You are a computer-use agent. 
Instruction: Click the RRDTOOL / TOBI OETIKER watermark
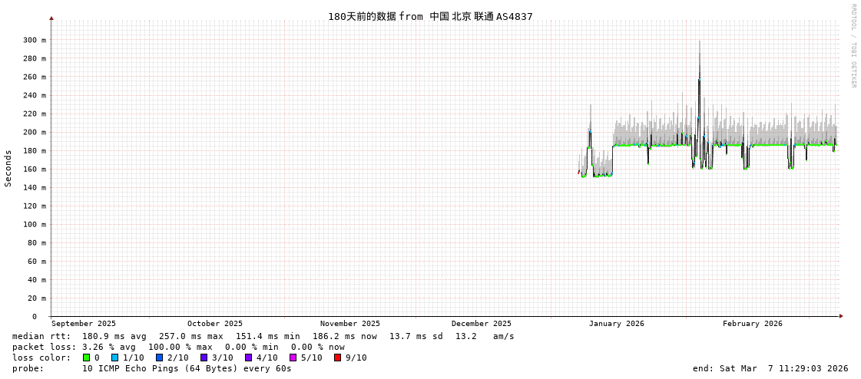pos(853,46)
